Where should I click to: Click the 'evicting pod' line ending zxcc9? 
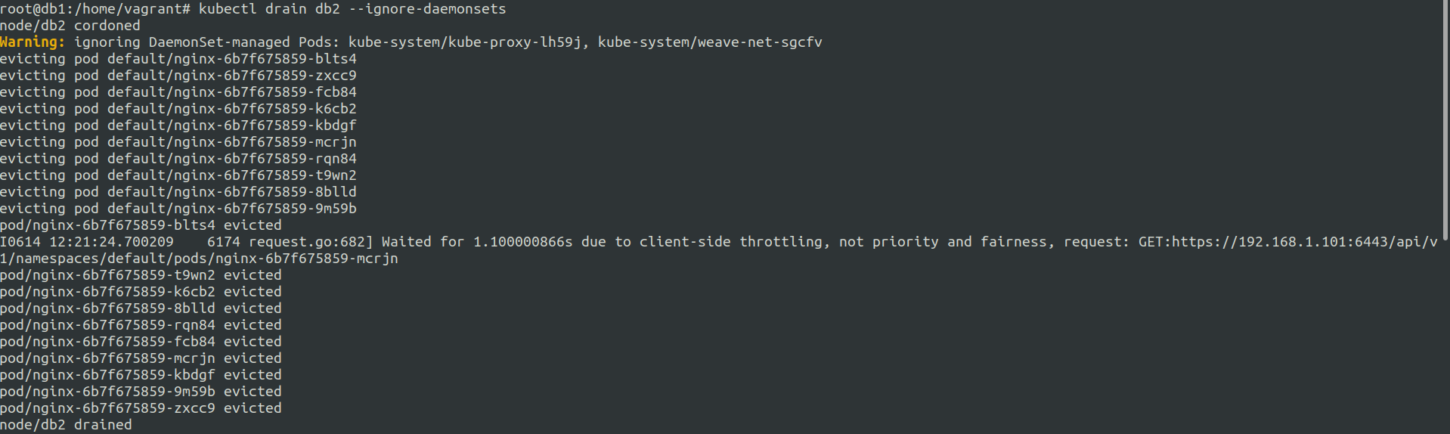coord(178,76)
